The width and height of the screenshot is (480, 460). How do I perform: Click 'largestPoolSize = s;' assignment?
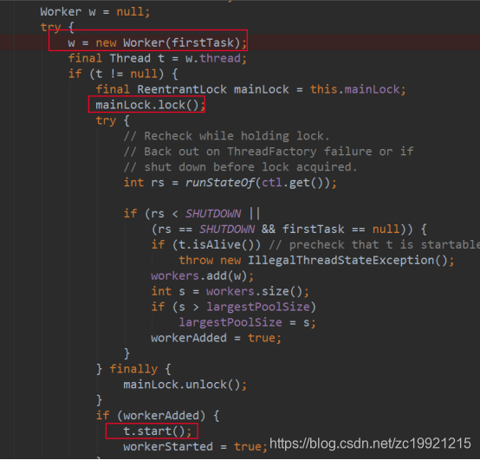(247, 322)
